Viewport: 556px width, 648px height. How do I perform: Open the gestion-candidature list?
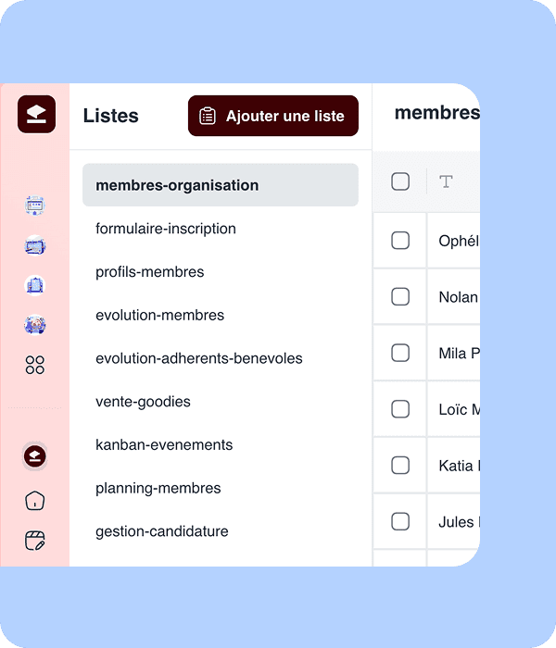(x=162, y=531)
